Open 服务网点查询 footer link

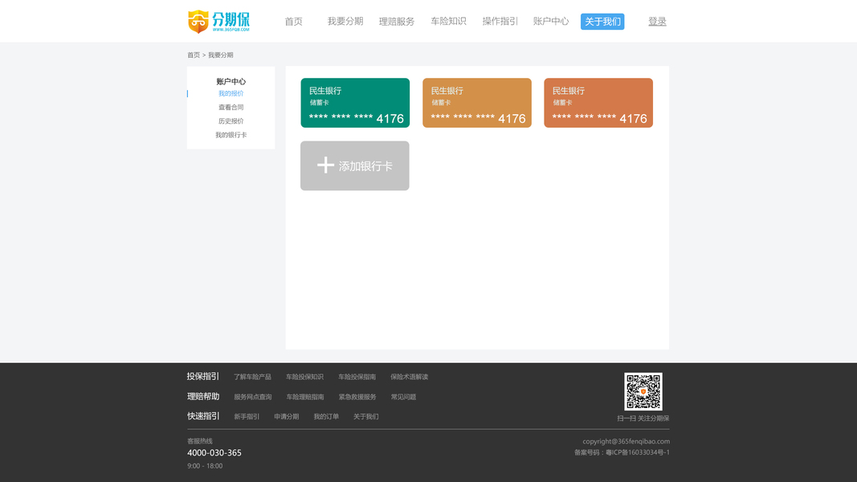tap(253, 397)
